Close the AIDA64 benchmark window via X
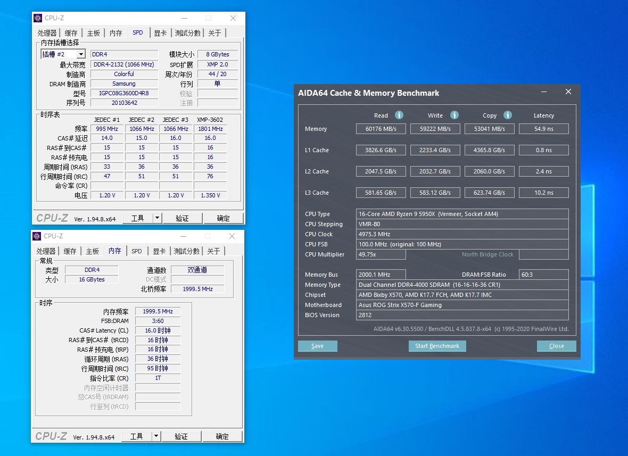 (568, 92)
